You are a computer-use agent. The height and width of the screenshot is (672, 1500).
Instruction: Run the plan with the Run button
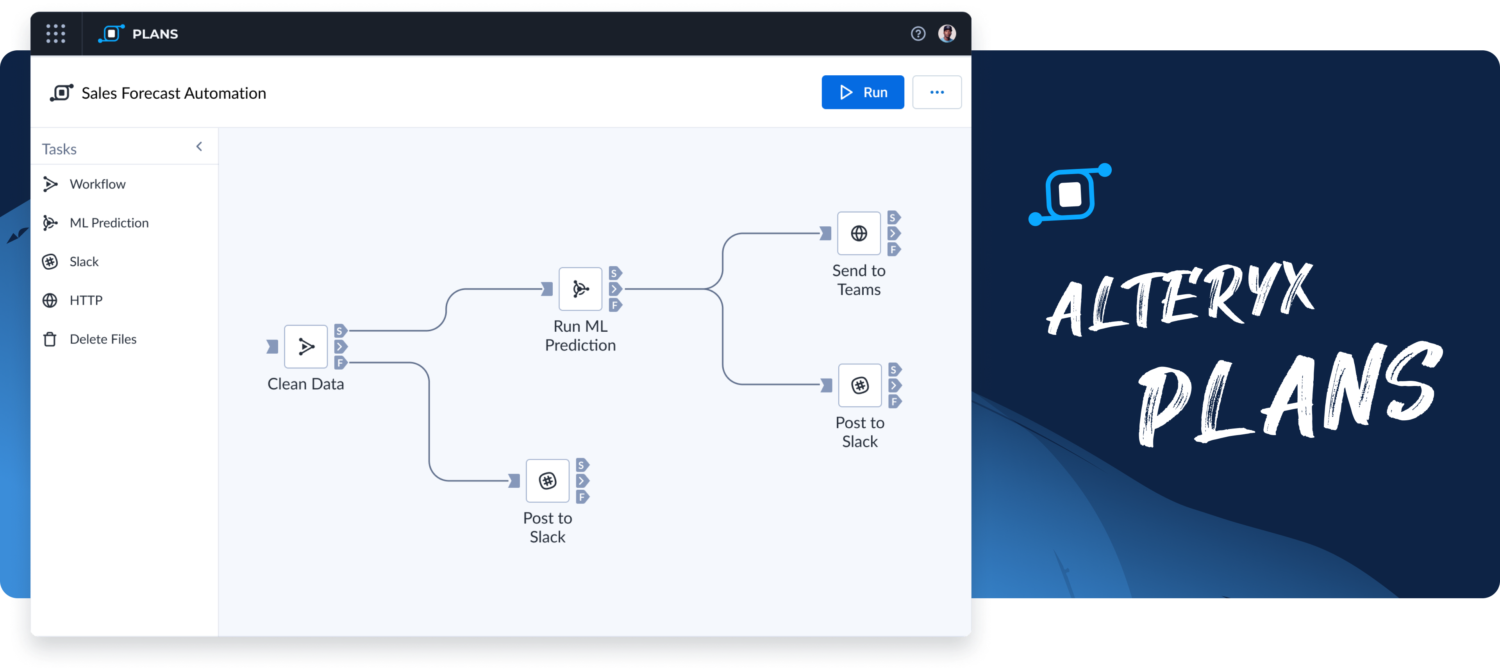coord(862,92)
